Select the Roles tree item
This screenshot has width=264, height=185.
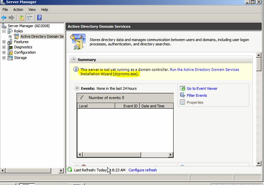pos(18,31)
